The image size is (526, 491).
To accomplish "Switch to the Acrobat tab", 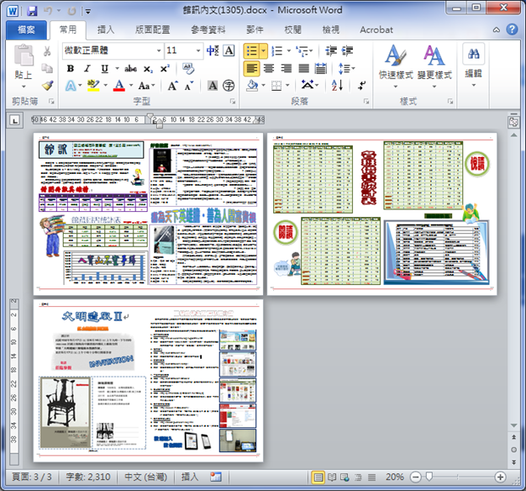I will tap(376, 30).
